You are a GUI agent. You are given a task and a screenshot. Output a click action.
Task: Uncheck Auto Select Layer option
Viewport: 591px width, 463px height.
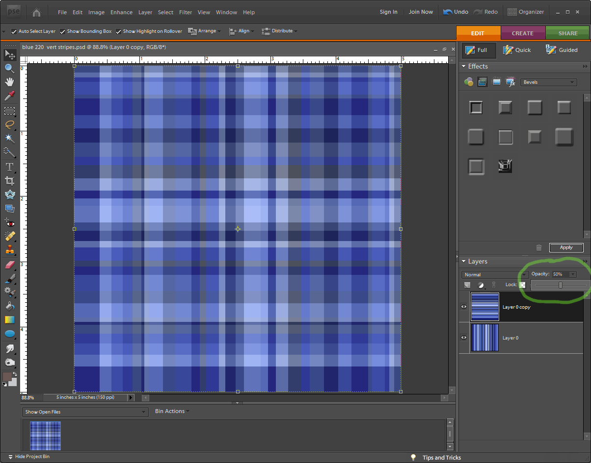point(14,31)
